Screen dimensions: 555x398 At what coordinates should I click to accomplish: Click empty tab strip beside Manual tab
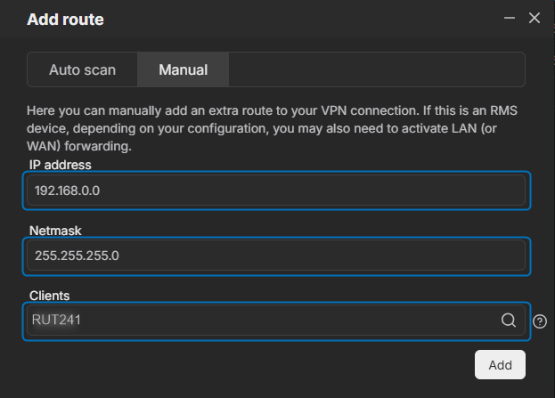377,69
